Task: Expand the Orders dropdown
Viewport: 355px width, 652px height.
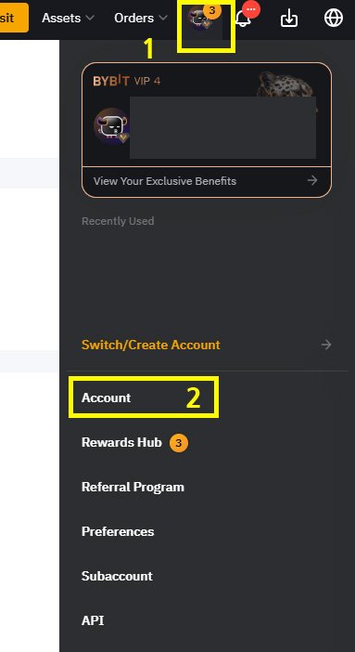Action: (x=141, y=19)
